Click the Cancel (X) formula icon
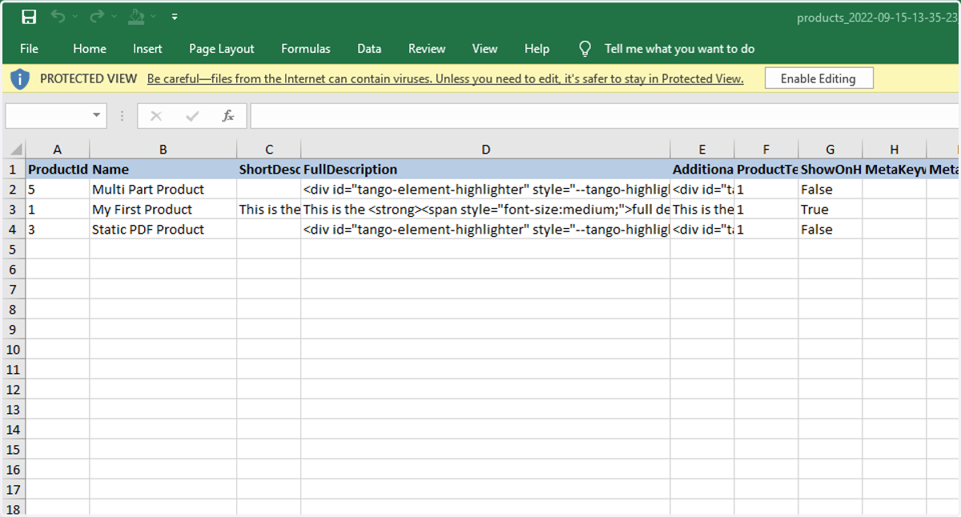Viewport: 961px width, 517px height. 155,116
